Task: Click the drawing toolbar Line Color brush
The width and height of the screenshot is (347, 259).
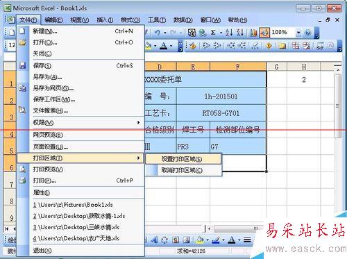Action: click(x=216, y=240)
